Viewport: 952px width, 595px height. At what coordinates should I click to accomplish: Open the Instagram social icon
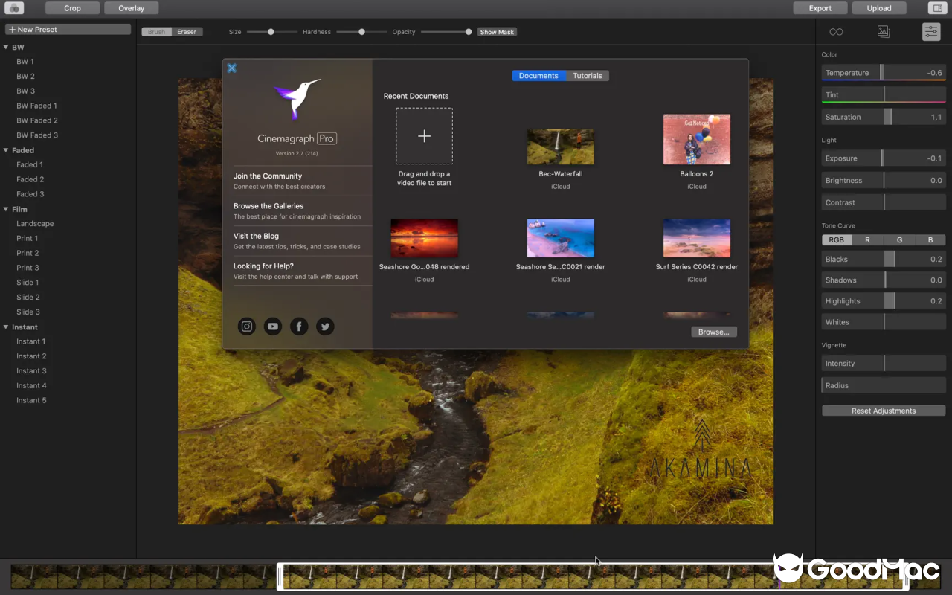click(247, 327)
